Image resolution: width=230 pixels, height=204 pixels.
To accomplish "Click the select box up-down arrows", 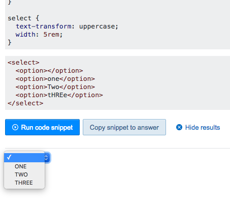I will 46,158.
